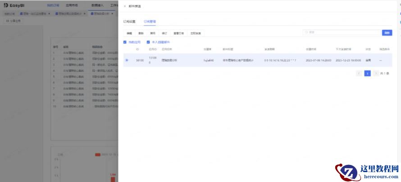Click the 立即发送 button
The width and height of the screenshot is (401, 182).
(x=196, y=33)
